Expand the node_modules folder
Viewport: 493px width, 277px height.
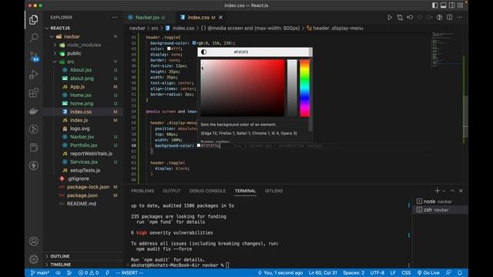pyautogui.click(x=55, y=45)
